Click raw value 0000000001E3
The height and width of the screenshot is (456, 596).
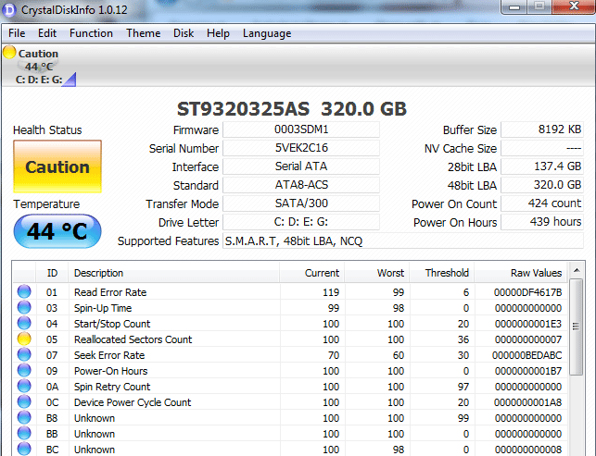click(x=528, y=324)
